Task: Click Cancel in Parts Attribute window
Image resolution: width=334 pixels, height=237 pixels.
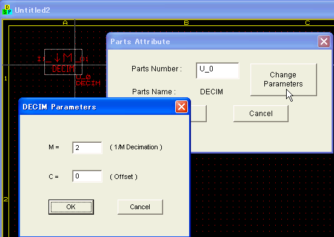Action: (261, 114)
